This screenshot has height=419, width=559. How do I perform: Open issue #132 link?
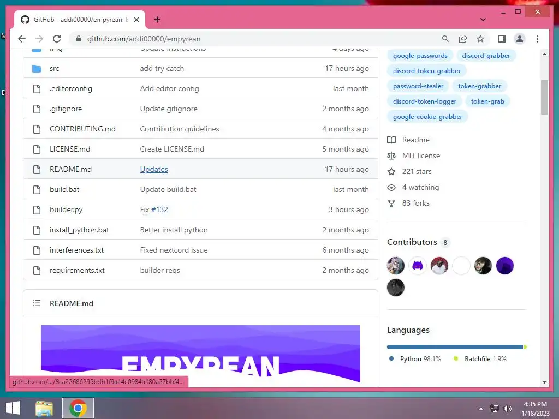(x=159, y=209)
